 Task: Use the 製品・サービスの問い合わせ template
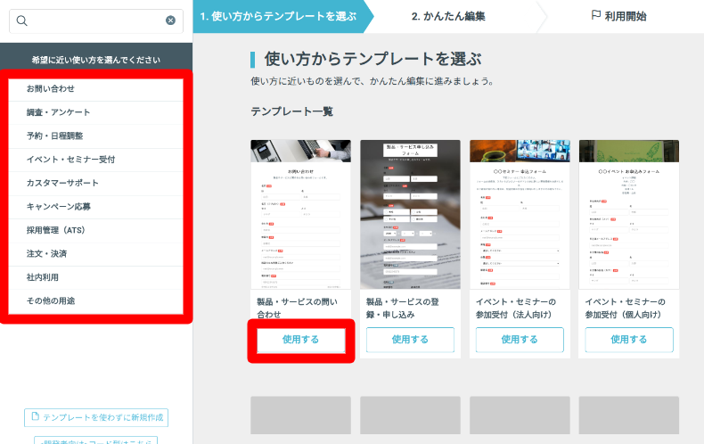coord(301,340)
